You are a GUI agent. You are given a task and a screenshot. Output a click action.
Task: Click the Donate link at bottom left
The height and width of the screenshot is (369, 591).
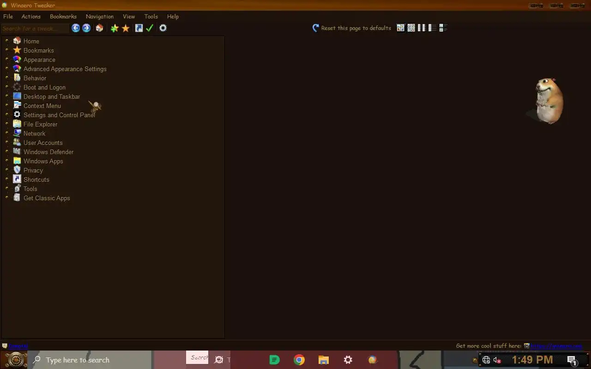[x=18, y=345]
